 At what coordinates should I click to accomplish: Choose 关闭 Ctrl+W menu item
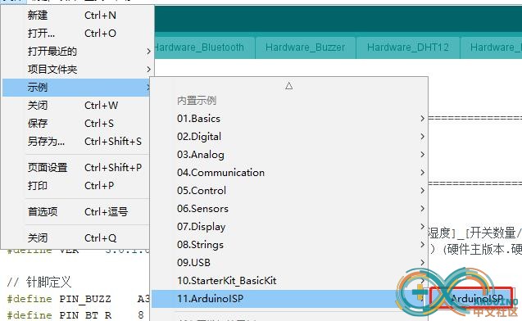[x=77, y=106]
